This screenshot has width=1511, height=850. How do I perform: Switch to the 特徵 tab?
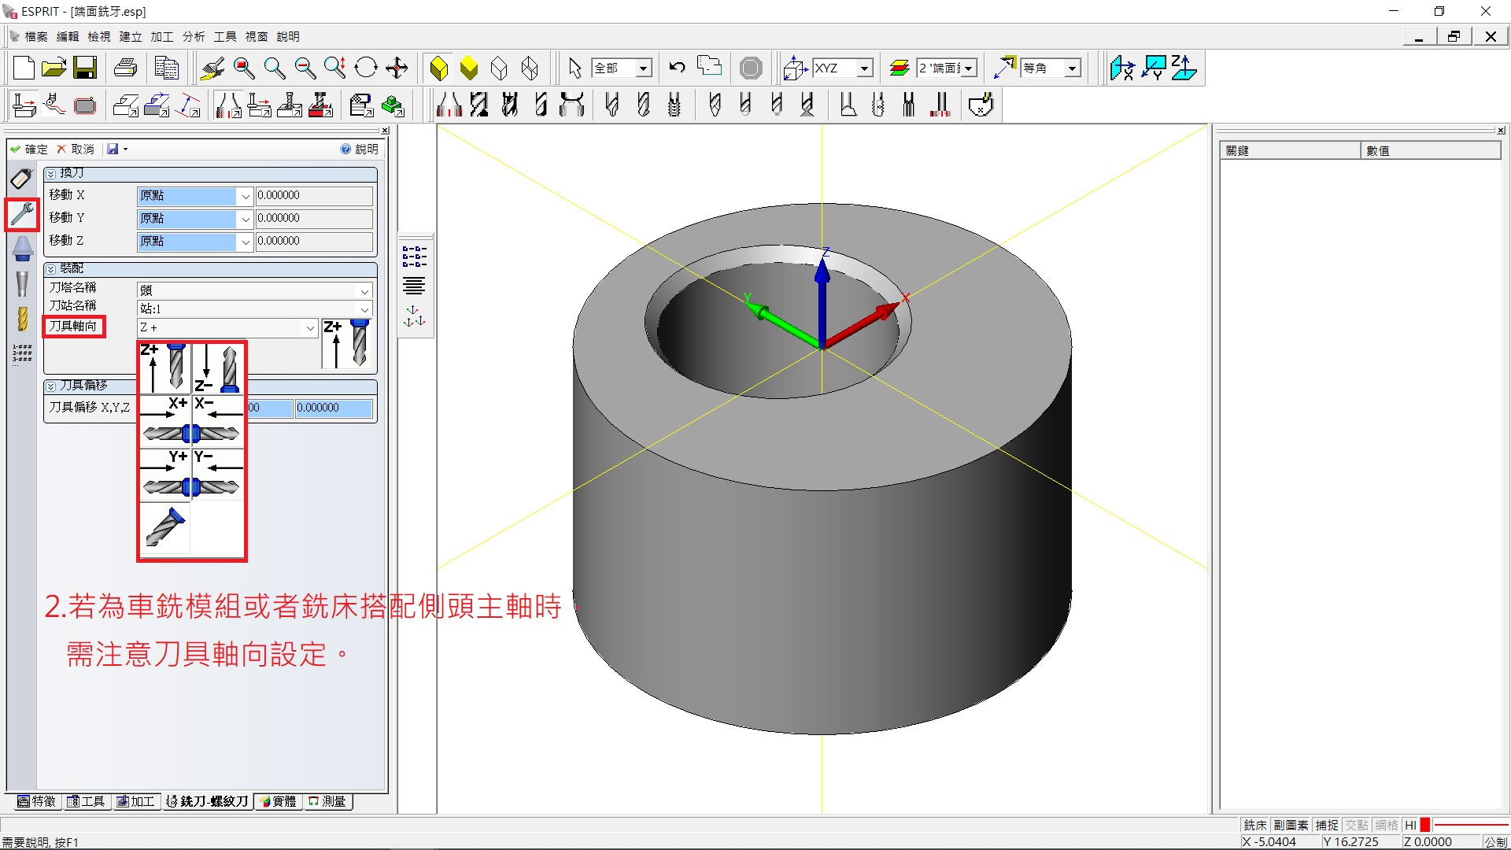coord(36,801)
